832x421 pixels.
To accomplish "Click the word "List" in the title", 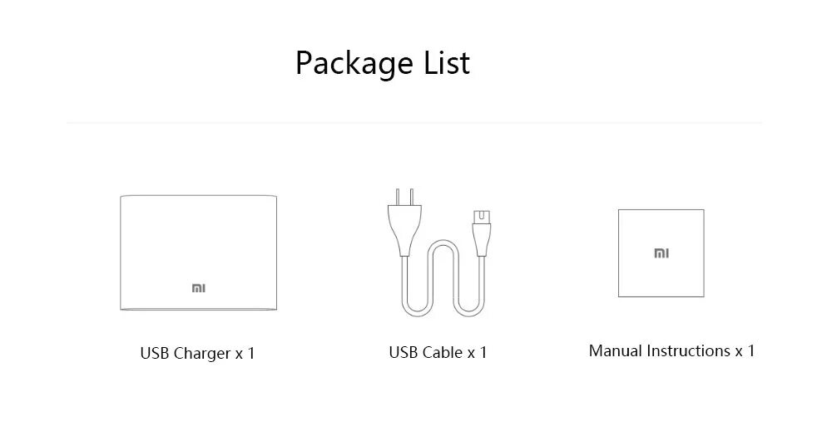I will 448,63.
